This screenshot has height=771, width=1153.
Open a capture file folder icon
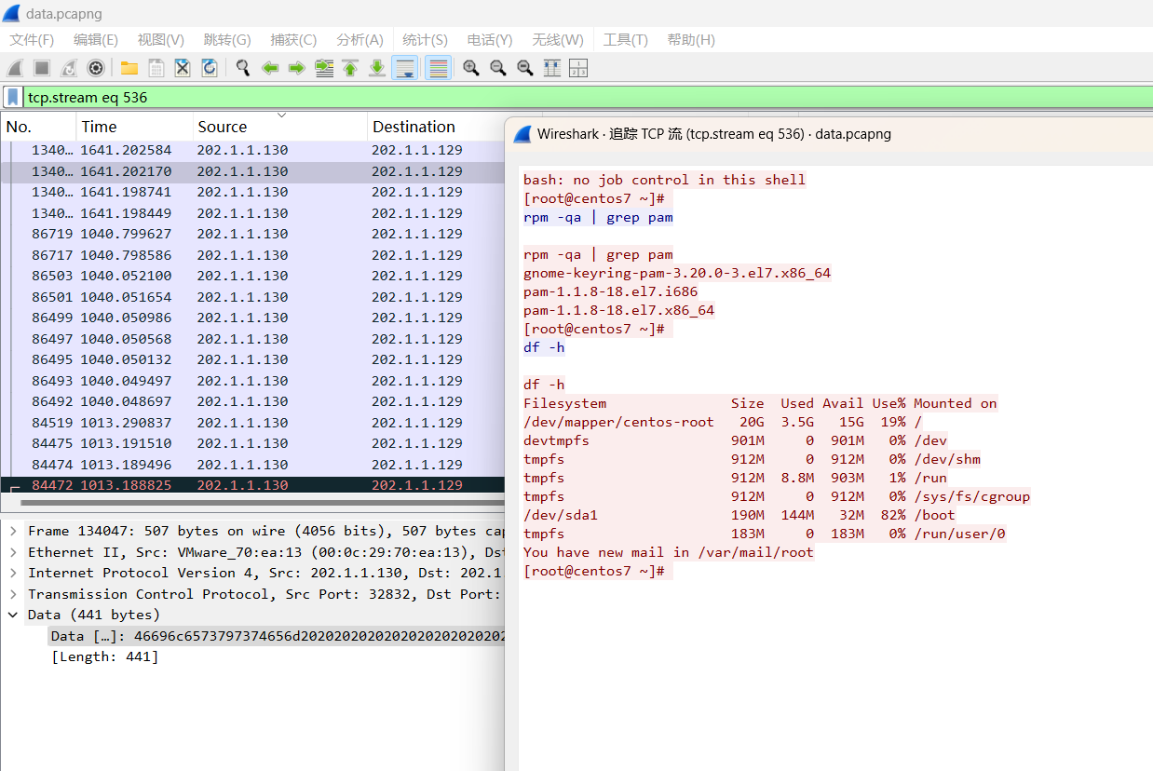129,68
